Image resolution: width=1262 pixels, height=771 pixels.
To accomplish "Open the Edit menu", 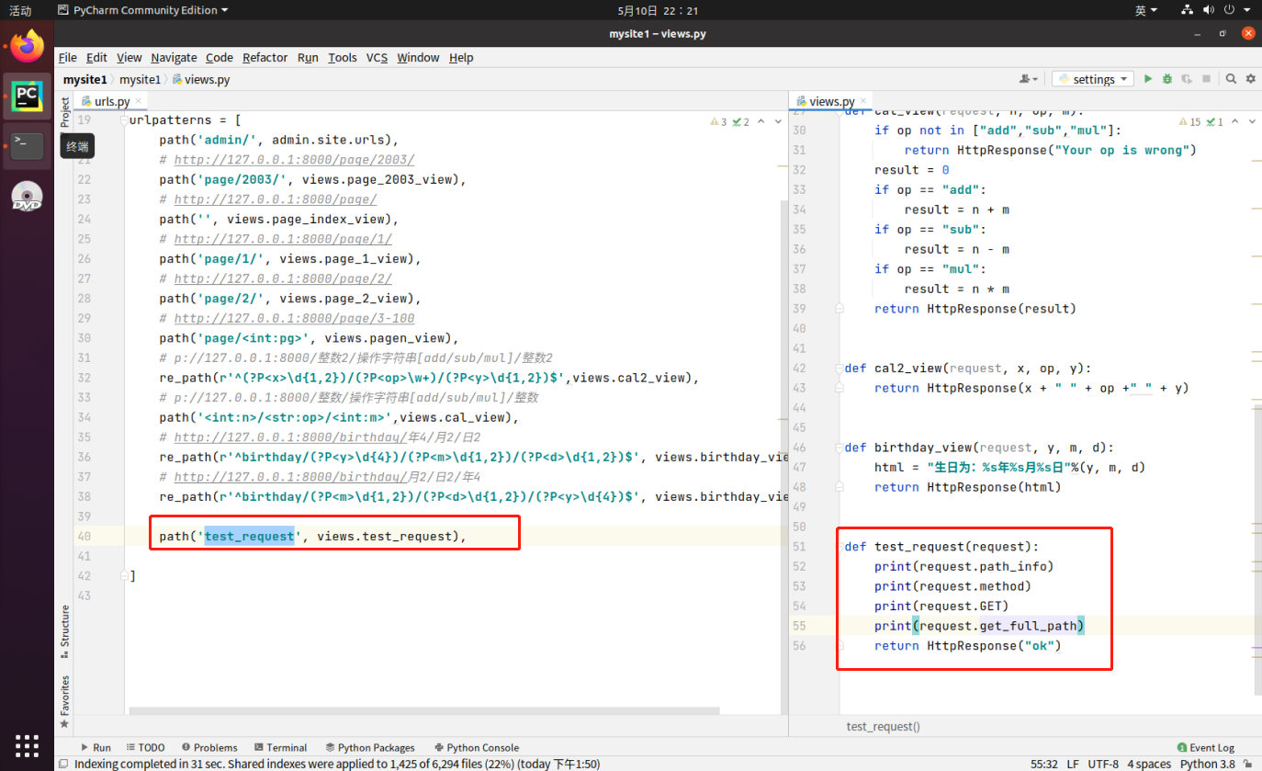I will click(x=96, y=57).
